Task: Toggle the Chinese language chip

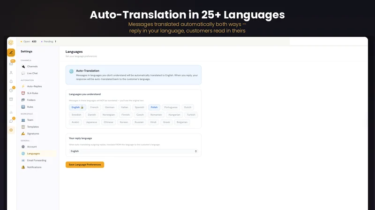Action: coord(108,122)
